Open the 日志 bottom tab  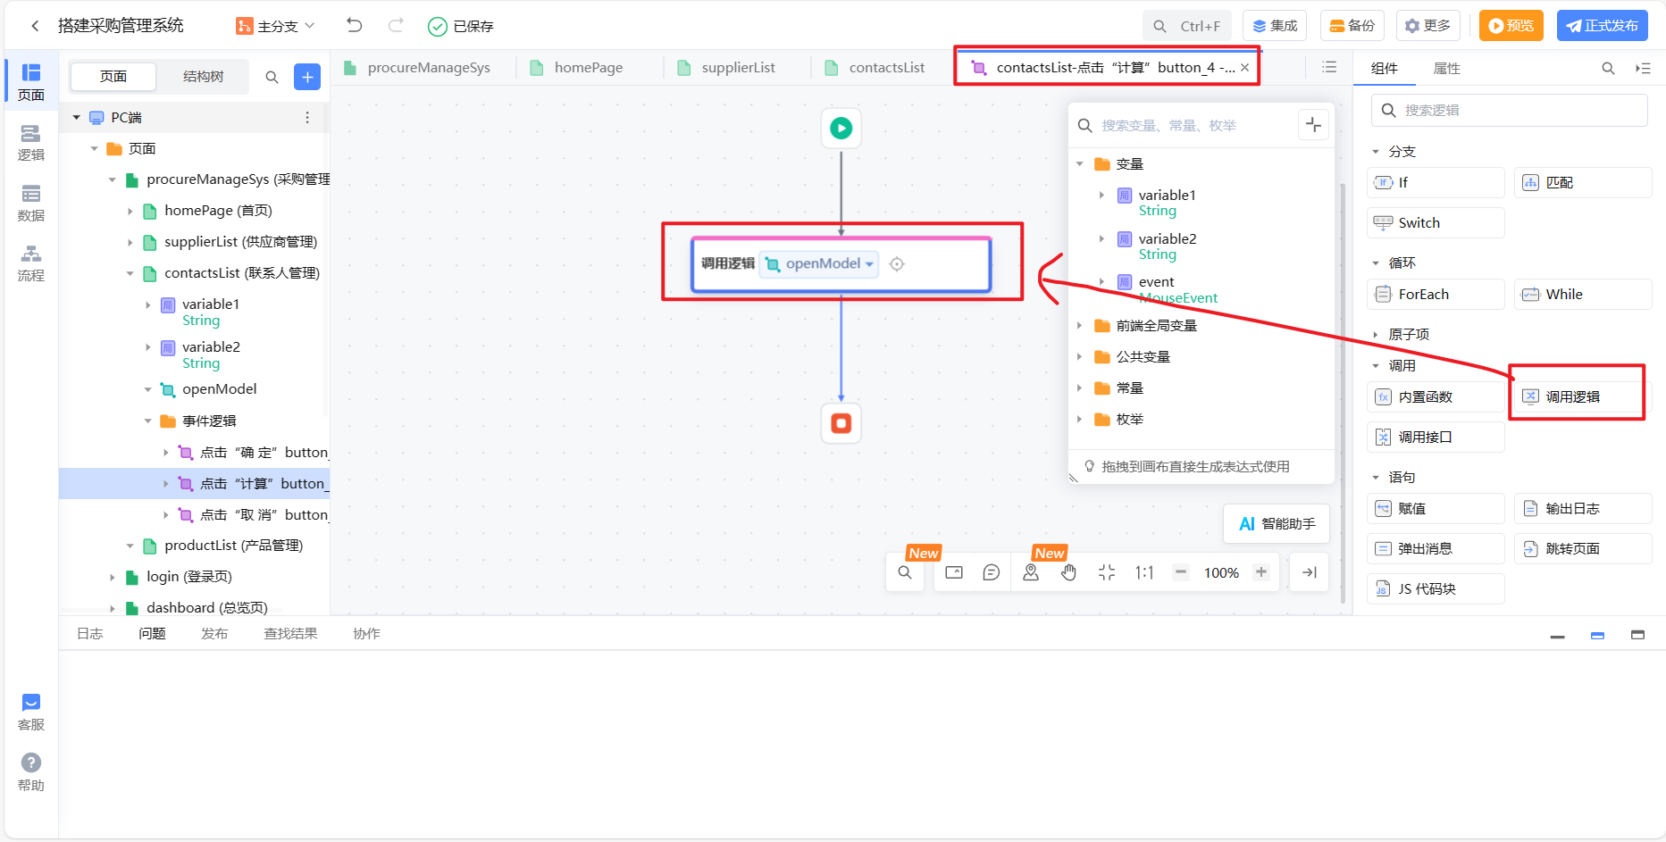coord(90,634)
